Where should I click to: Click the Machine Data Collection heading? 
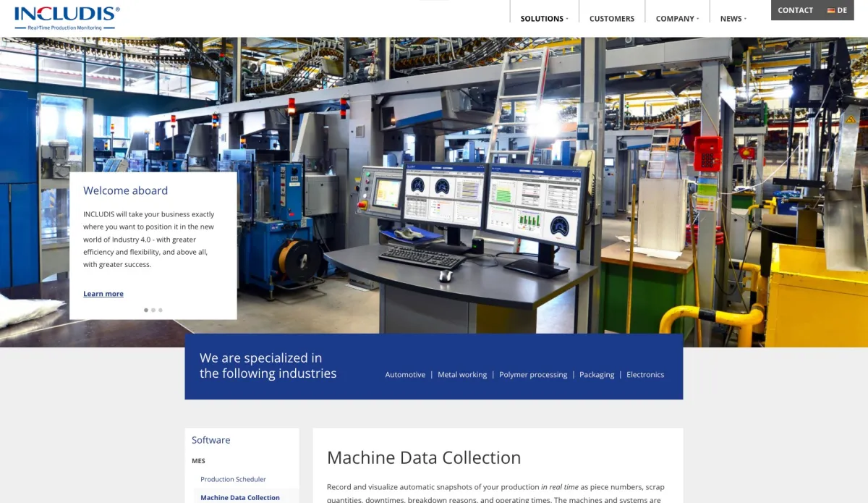pyautogui.click(x=424, y=457)
